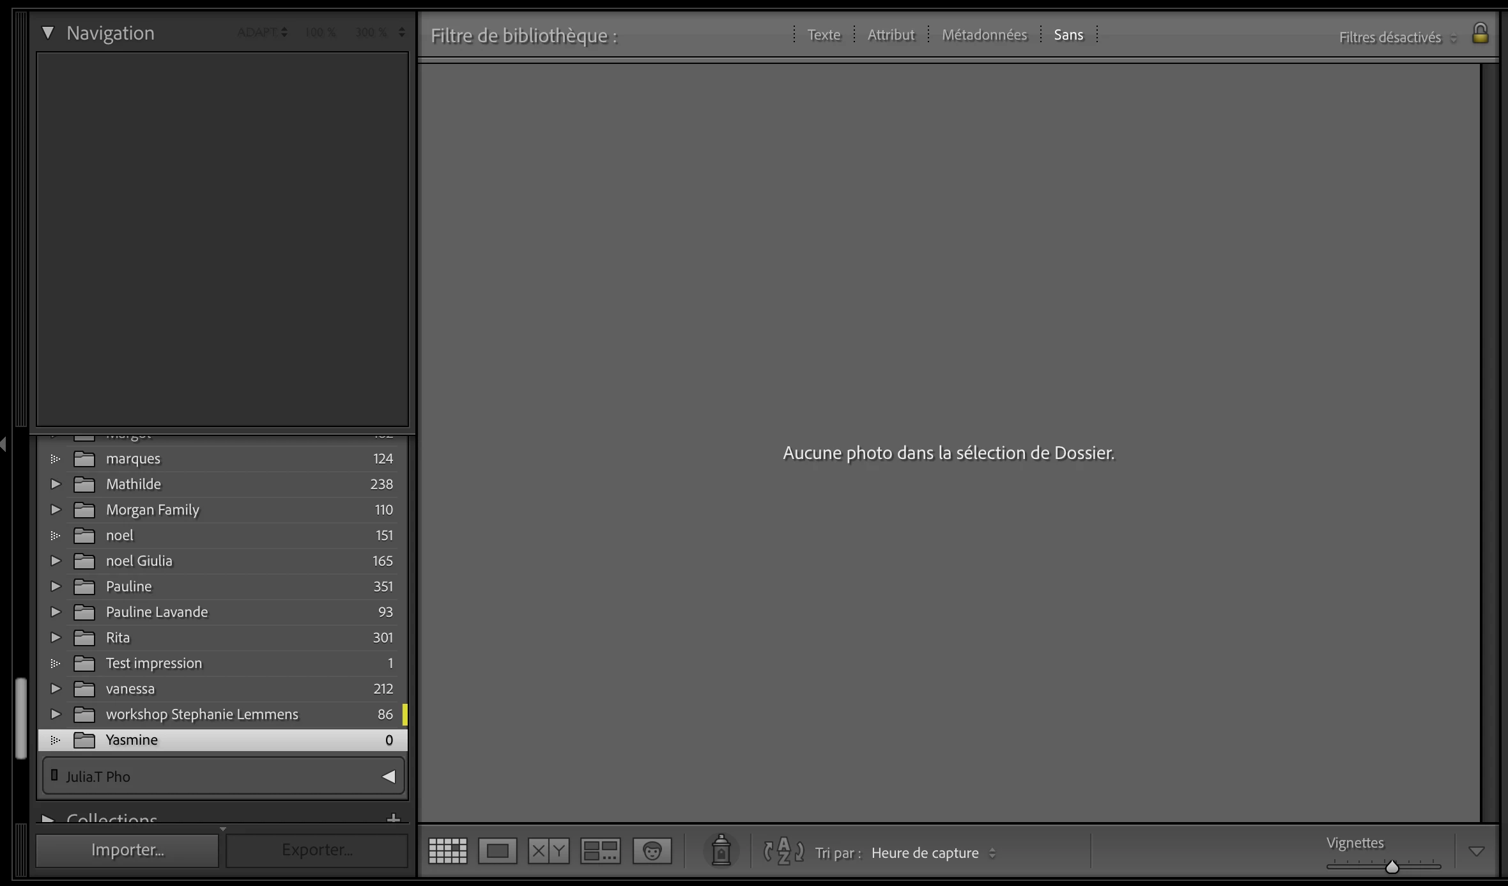Adjust the Vignettes thumbnail size slider
Screen dimensions: 1508x886
click(x=1392, y=867)
